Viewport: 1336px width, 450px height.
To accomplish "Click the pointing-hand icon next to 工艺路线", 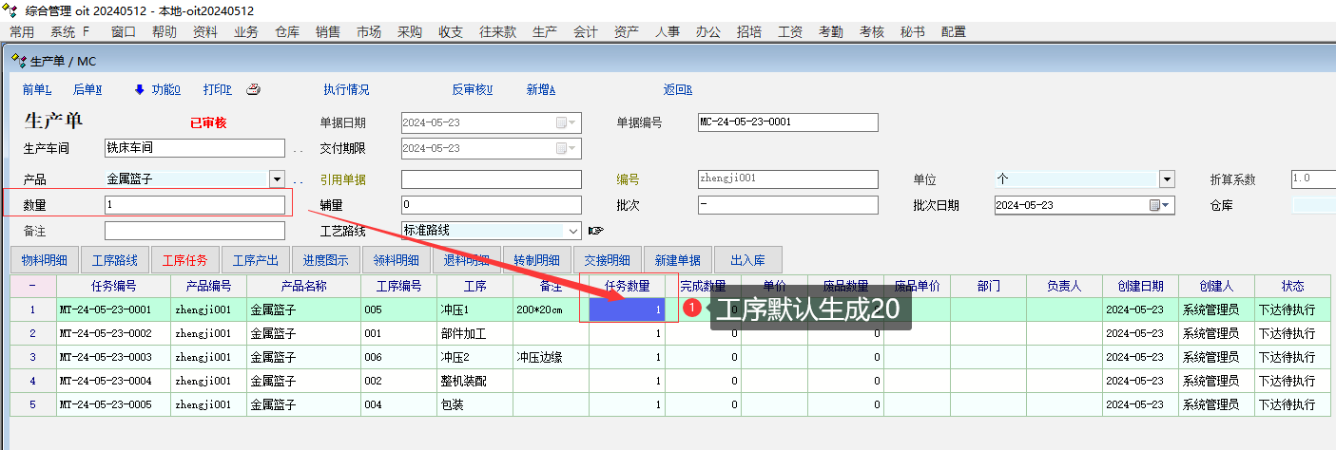I will (x=596, y=231).
